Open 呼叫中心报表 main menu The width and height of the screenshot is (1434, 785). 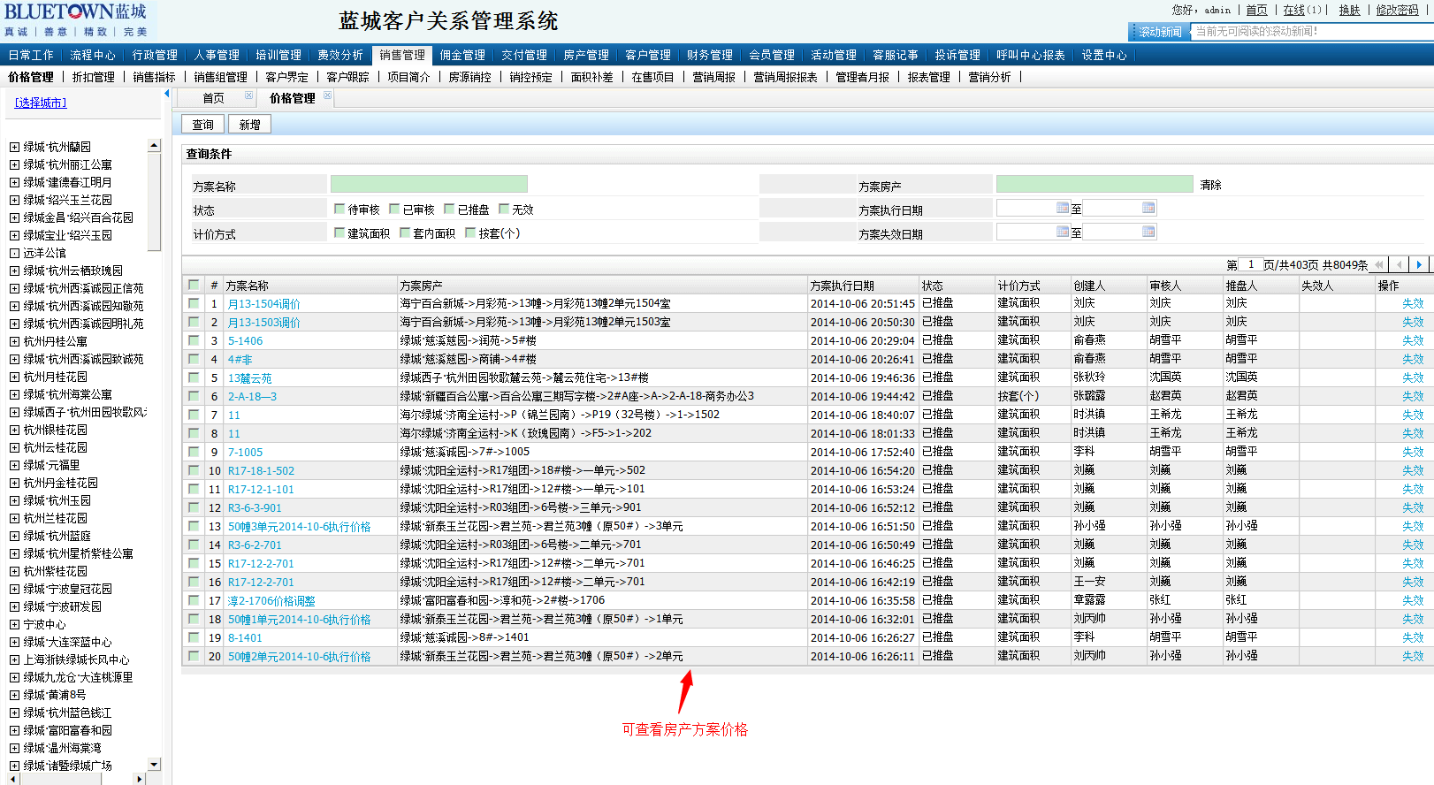[1031, 55]
